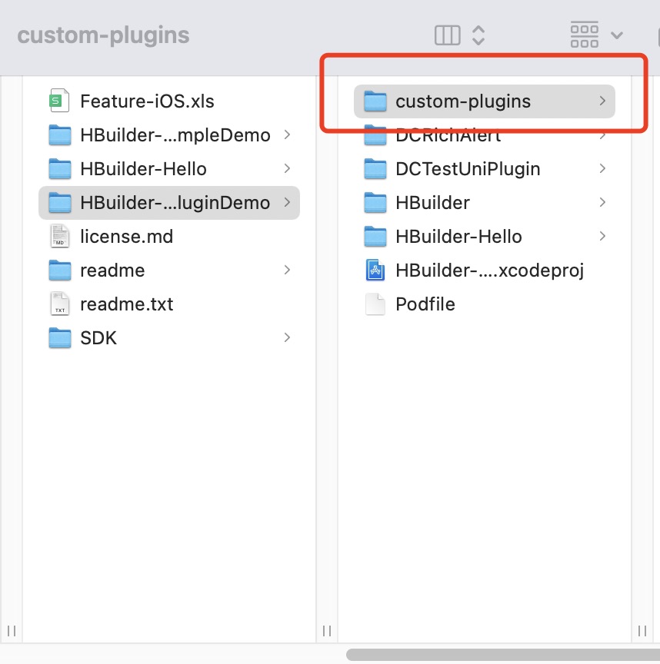Screen dimensions: 660x664
Task: Click the SDK folder icon
Action: [60, 338]
